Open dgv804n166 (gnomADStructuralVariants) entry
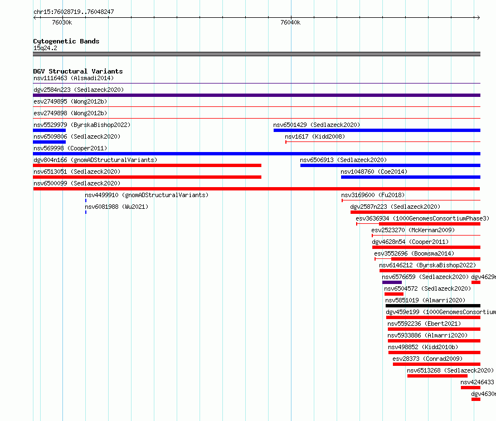496x421 pixels. point(95,160)
